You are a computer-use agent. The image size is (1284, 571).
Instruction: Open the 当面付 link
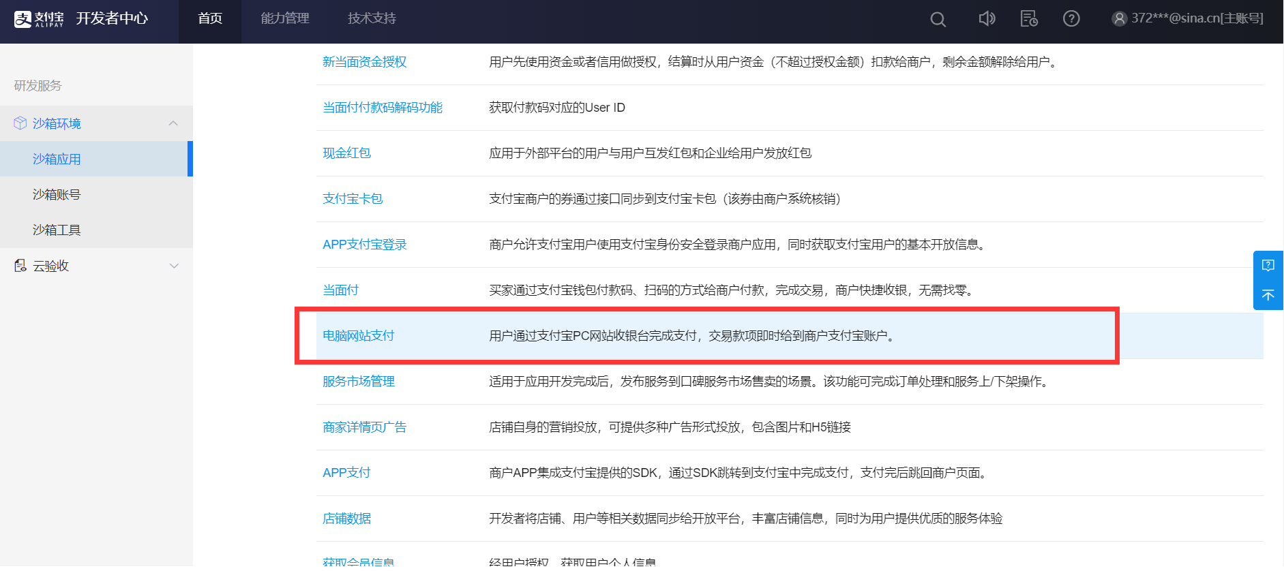[340, 290]
